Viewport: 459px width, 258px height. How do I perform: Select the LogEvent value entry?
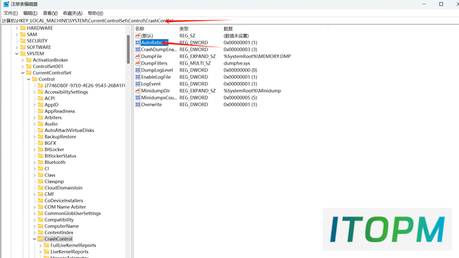(151, 84)
